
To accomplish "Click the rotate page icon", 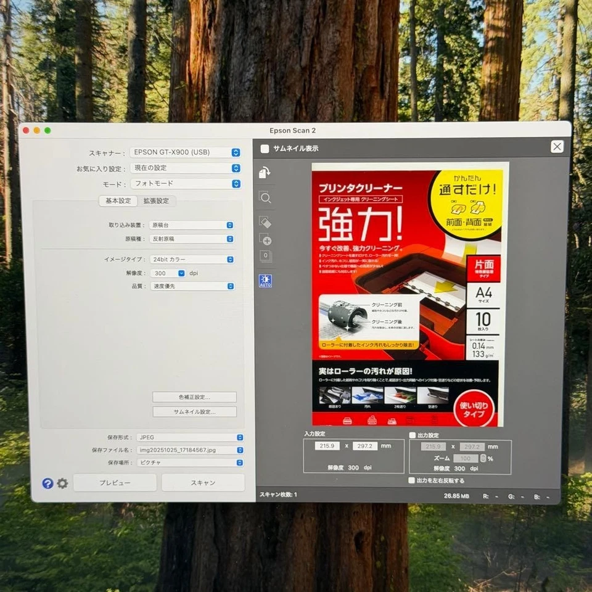I will [265, 172].
